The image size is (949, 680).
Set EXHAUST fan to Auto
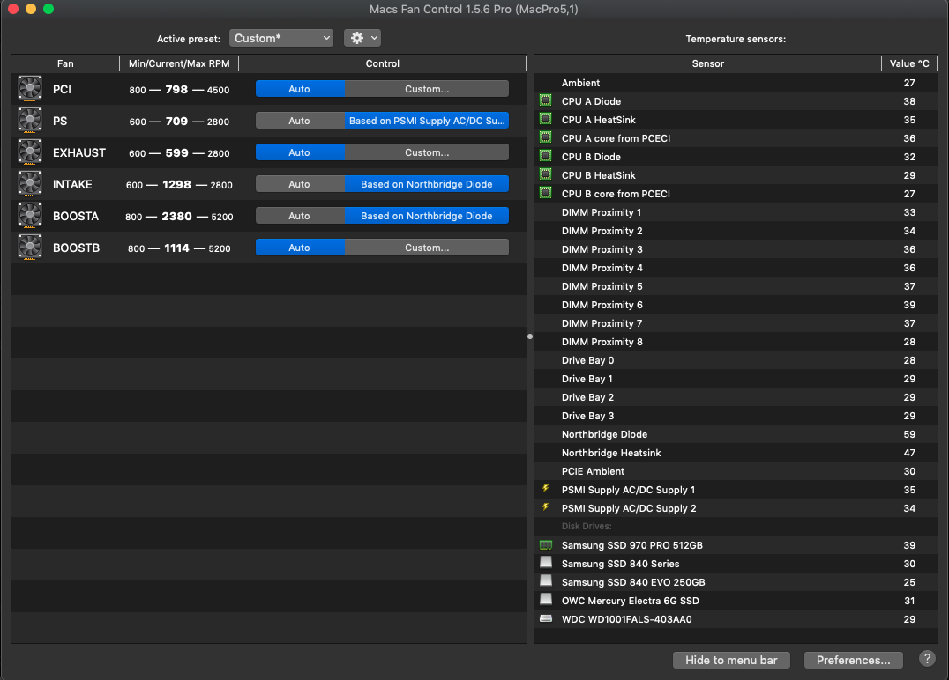300,152
